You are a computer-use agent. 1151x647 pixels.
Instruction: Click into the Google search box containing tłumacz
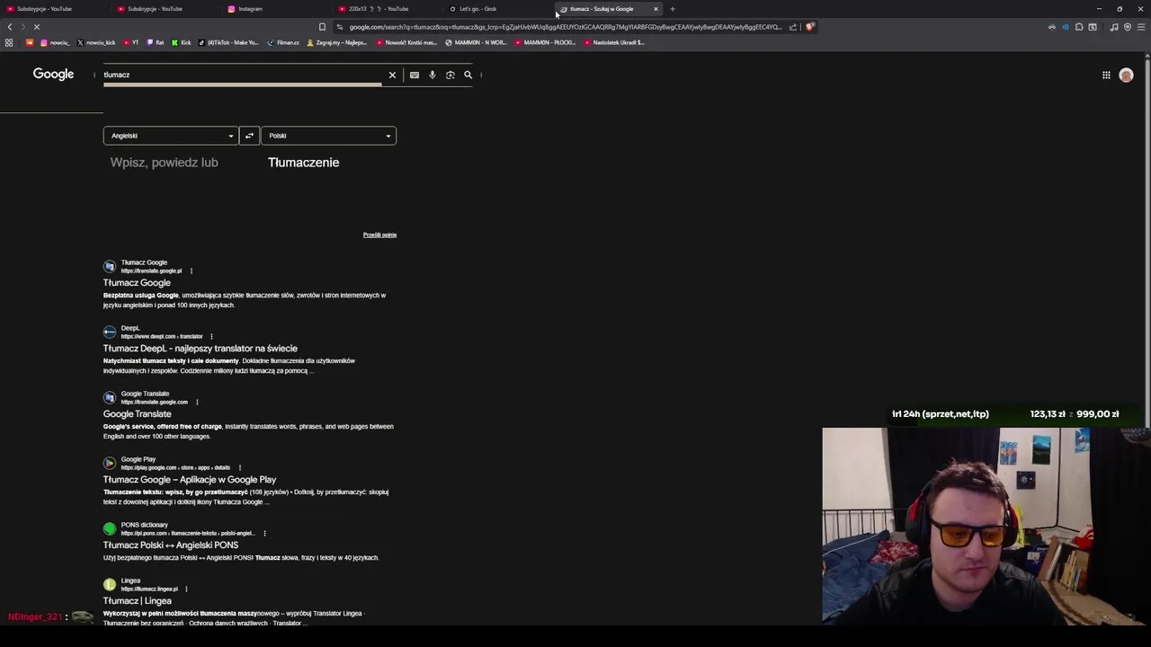pos(243,75)
